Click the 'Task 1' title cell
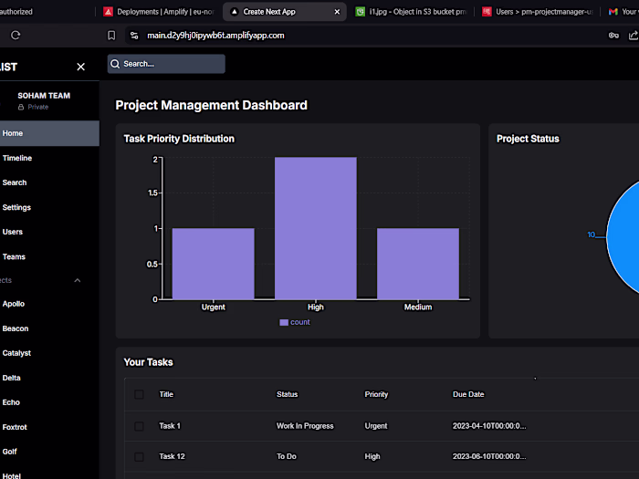 click(x=170, y=426)
